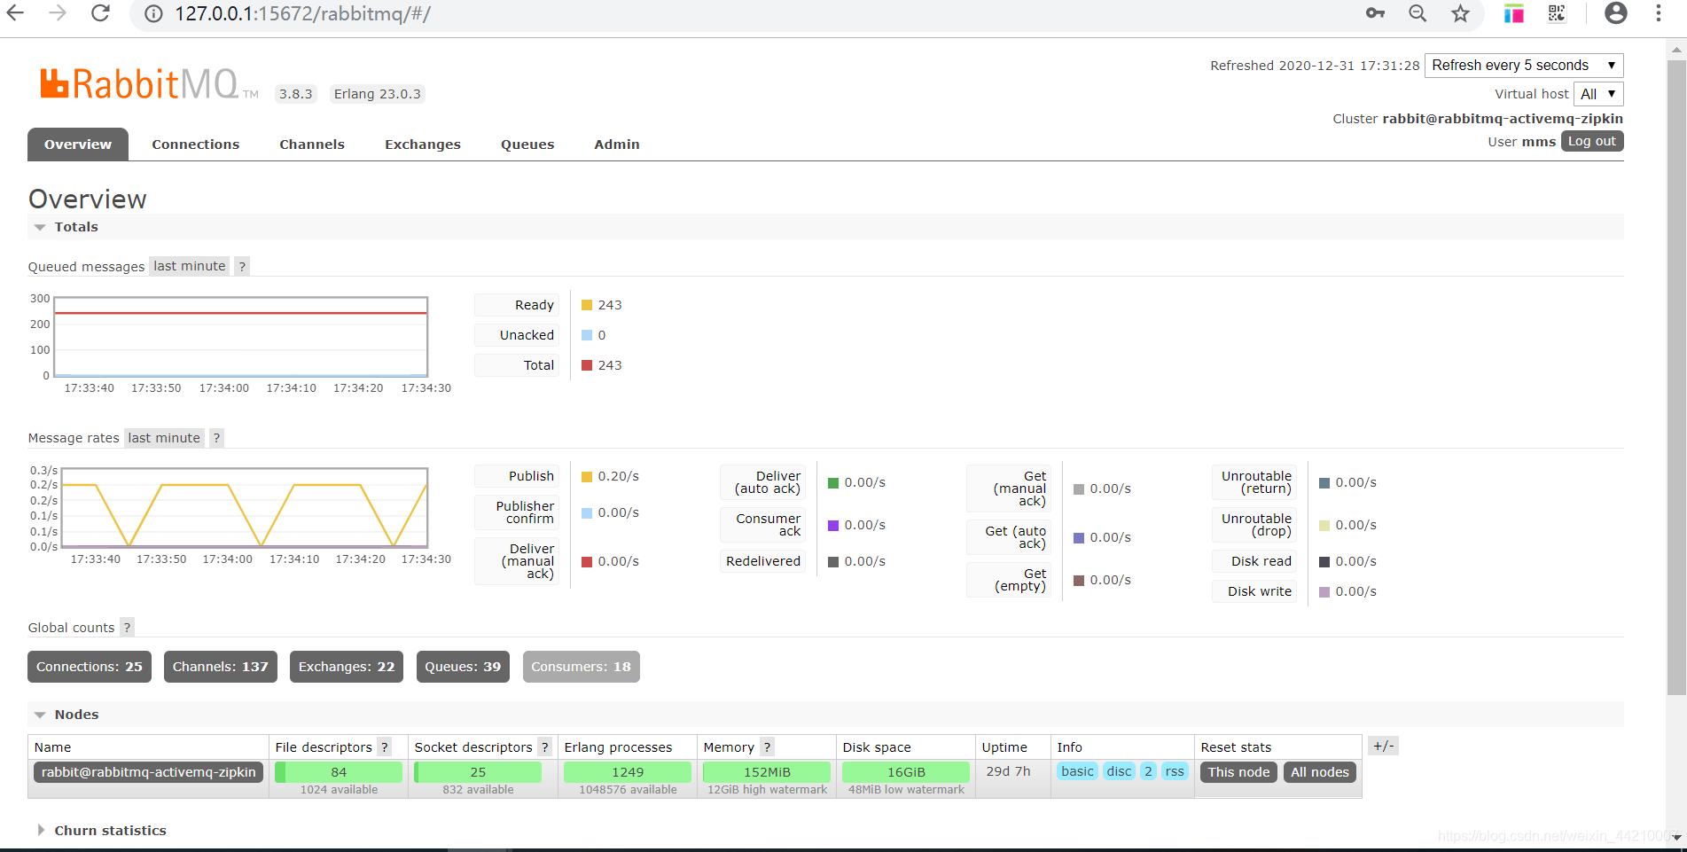1687x852 pixels.
Task: Click the yellow Publish rate swatch
Action: coord(587,477)
